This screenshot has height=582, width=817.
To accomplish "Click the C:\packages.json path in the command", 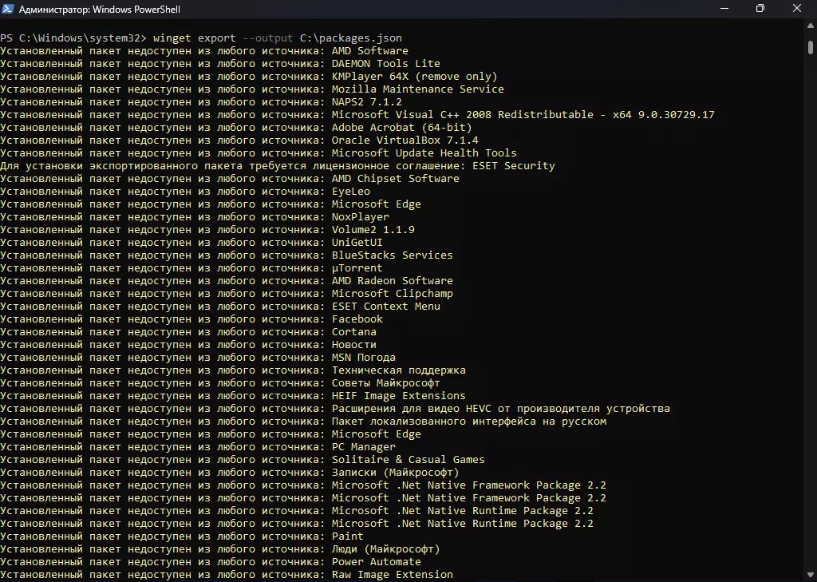I will click(x=361, y=38).
